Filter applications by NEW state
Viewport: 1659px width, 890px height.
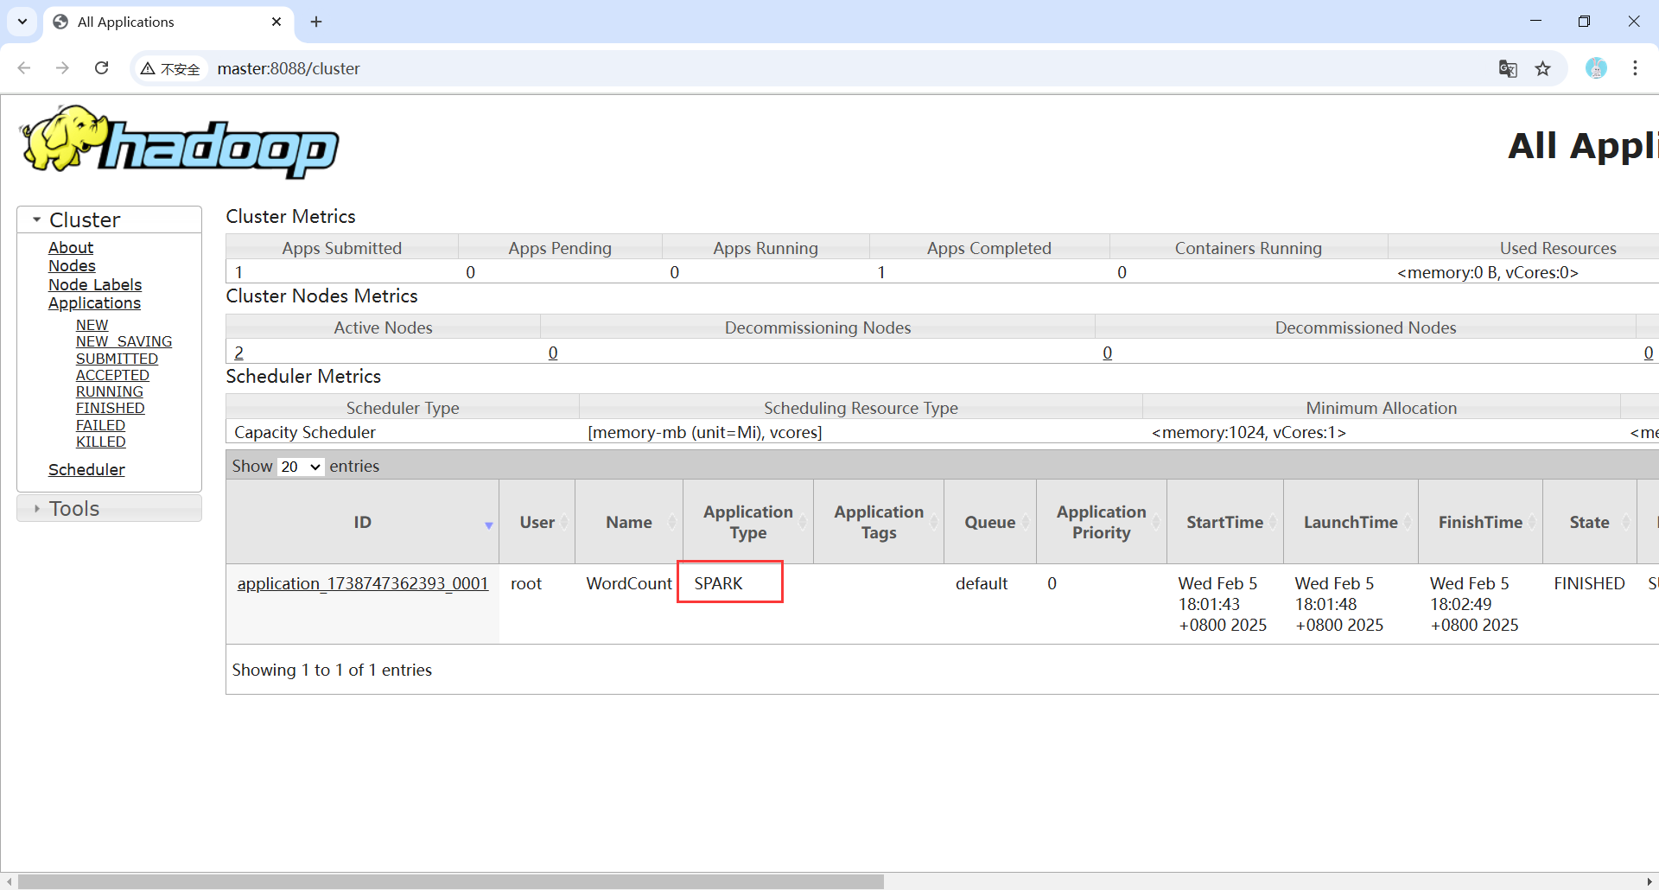[x=92, y=325]
